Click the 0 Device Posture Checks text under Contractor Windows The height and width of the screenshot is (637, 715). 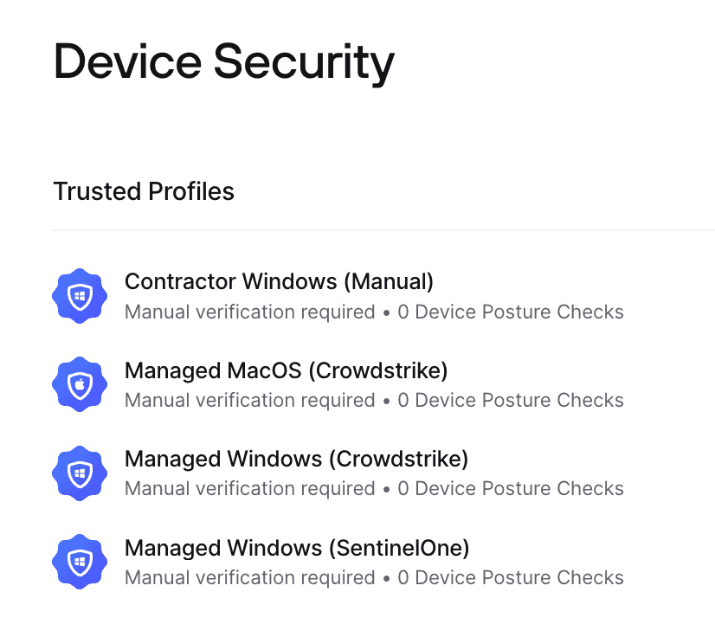click(510, 312)
